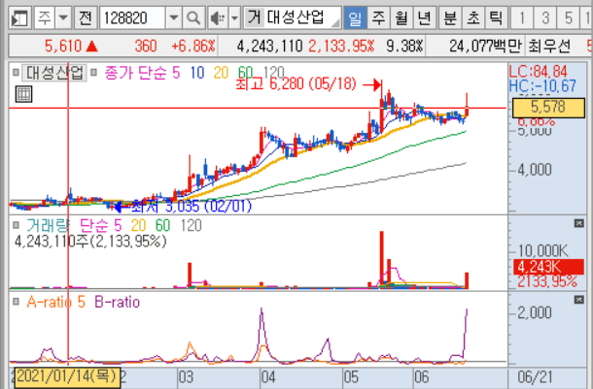Screen dimensions: 593x389
Task: Click the 최우선 label in the quote bar
Action: click(x=549, y=47)
